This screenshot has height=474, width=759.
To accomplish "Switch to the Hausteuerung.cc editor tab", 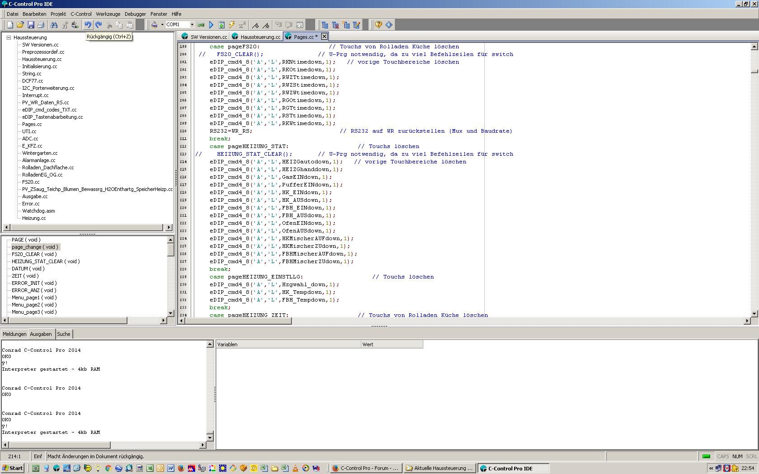I will (260, 37).
